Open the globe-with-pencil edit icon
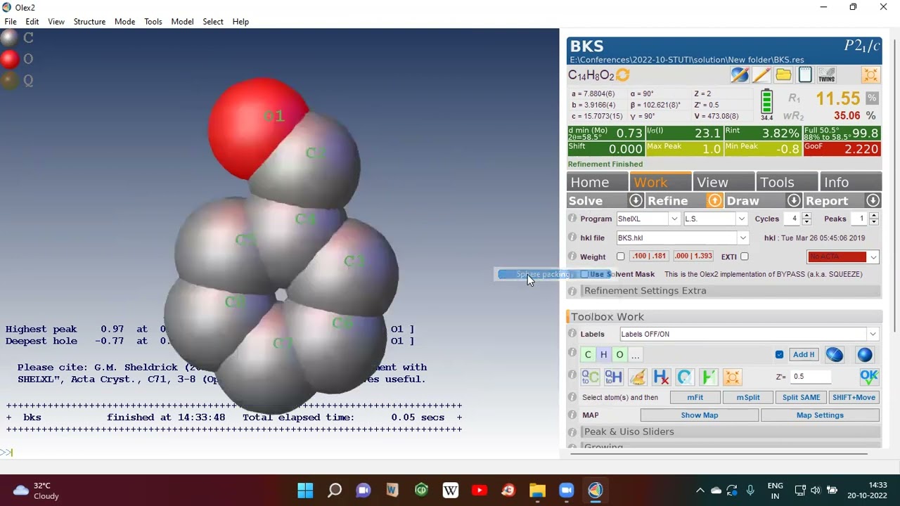 point(739,74)
